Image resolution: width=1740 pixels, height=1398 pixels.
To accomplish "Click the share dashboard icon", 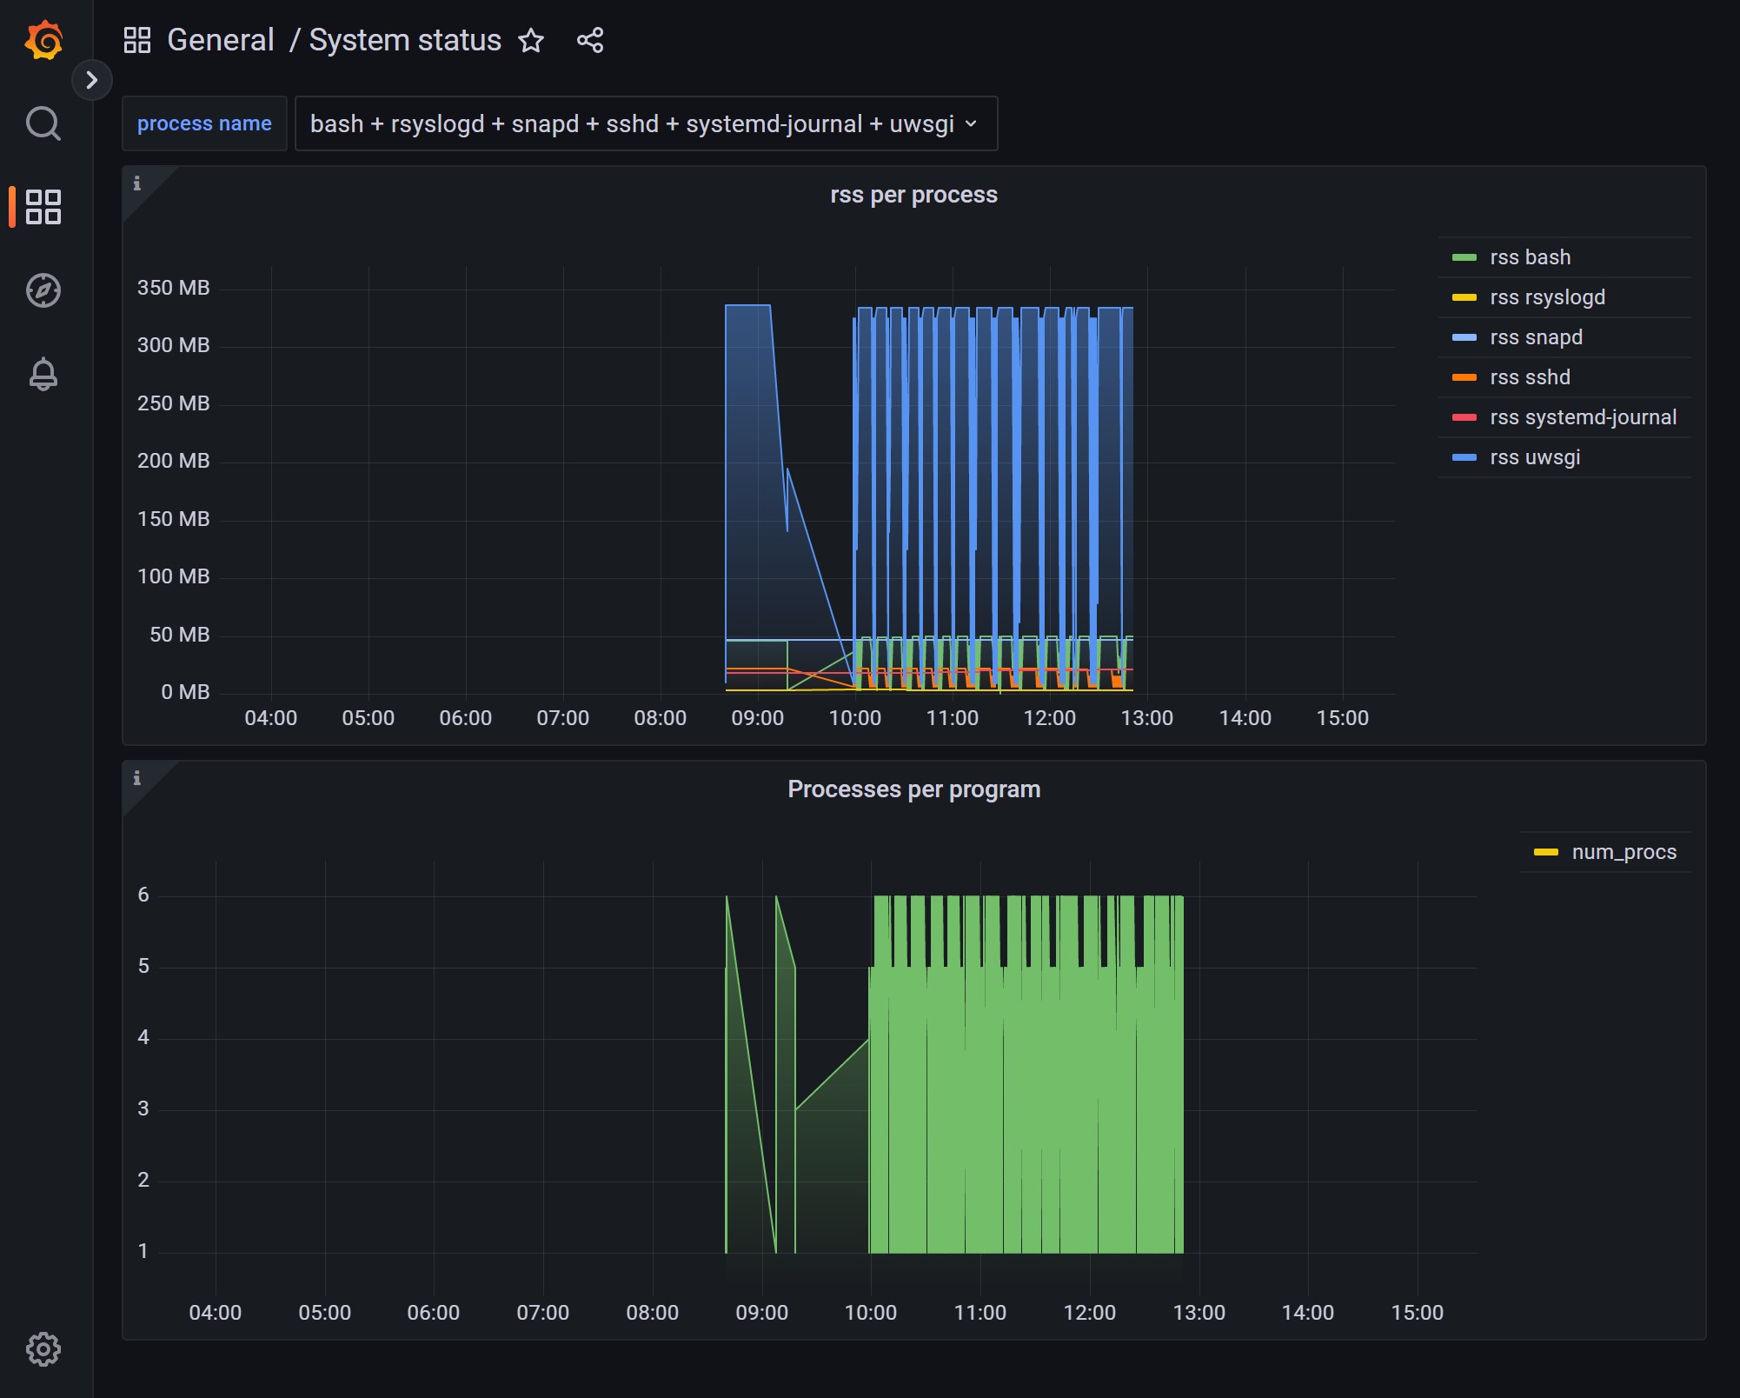I will point(590,41).
